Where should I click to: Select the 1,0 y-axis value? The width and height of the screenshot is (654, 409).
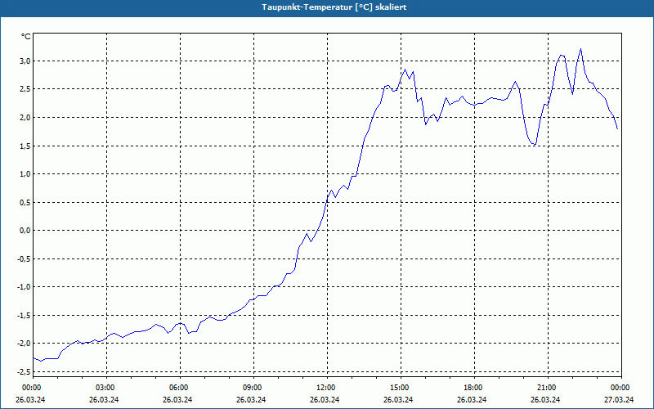pyautogui.click(x=25, y=174)
